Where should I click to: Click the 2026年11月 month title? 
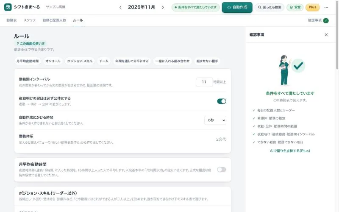click(x=142, y=7)
